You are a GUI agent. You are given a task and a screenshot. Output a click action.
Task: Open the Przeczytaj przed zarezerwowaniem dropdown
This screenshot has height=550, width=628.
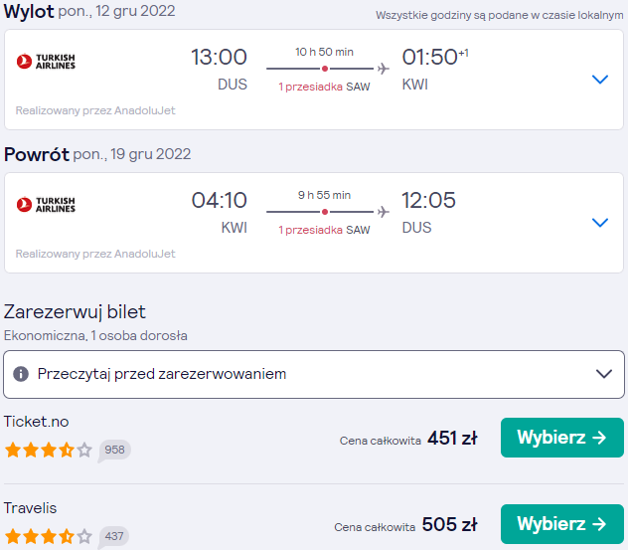click(314, 374)
